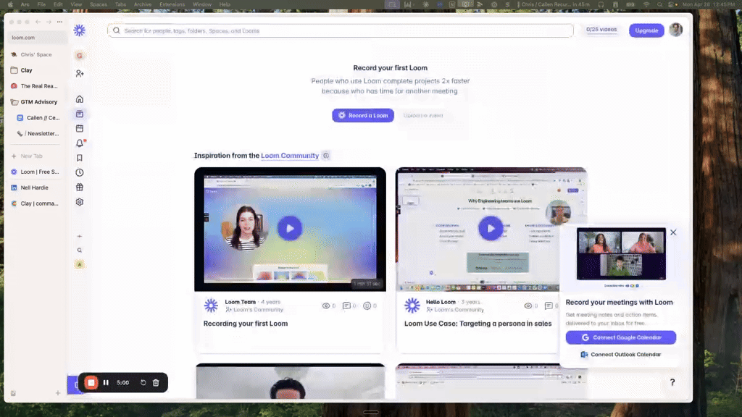
Task: Click the Upgrade button
Action: 646,30
